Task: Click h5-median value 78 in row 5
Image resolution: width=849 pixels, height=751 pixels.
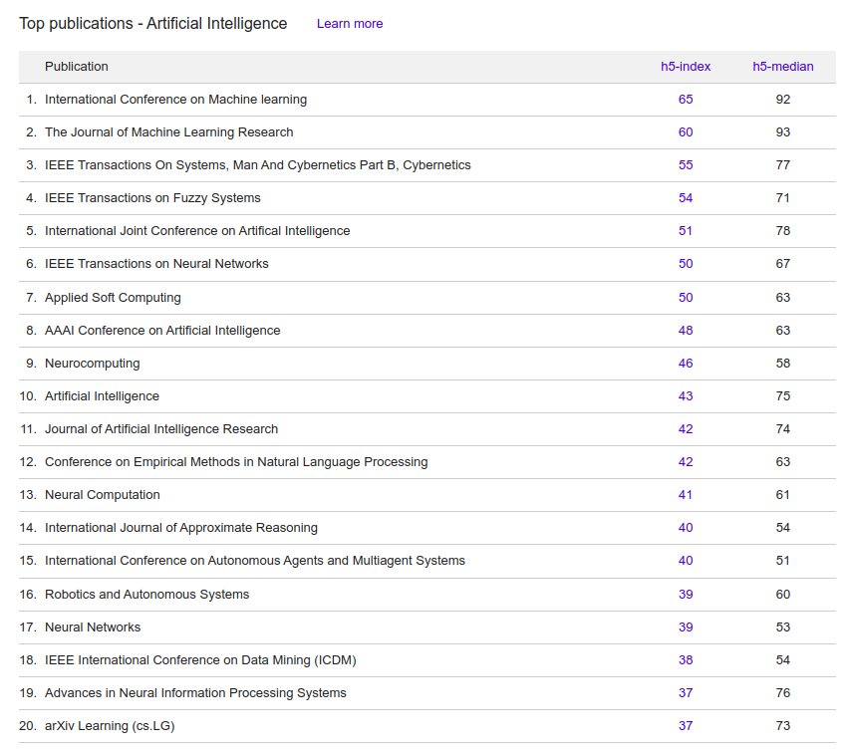Action: 783,231
